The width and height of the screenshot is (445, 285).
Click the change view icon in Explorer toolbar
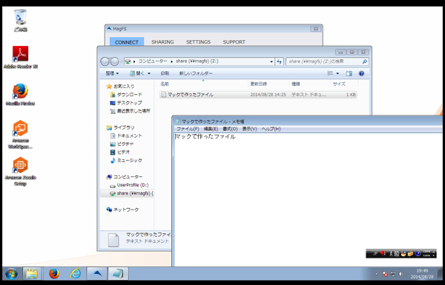(330, 73)
